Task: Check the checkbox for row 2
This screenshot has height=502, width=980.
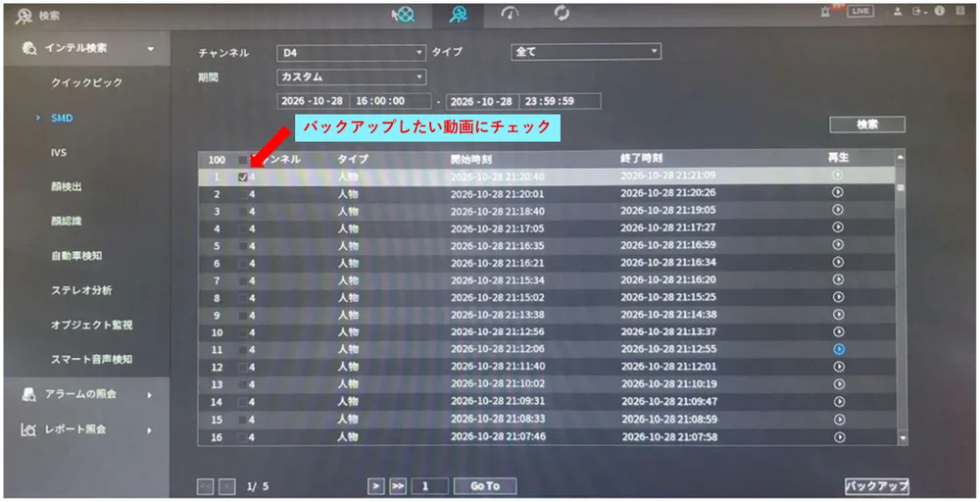Action: pos(242,194)
